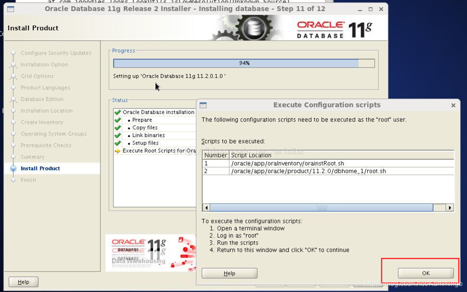Viewport: 467px width, 292px height.
Task: Click Install Product step bullet icon
Action: coord(13,169)
